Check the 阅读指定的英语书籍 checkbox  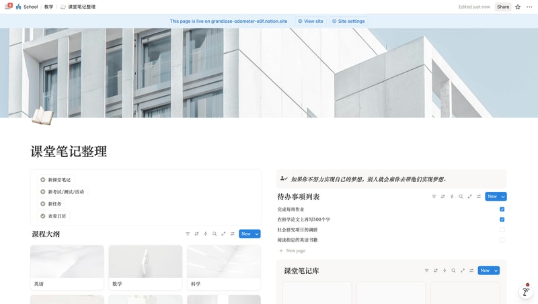[x=502, y=240]
